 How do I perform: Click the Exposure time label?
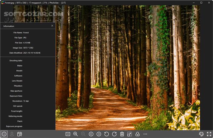16,96
